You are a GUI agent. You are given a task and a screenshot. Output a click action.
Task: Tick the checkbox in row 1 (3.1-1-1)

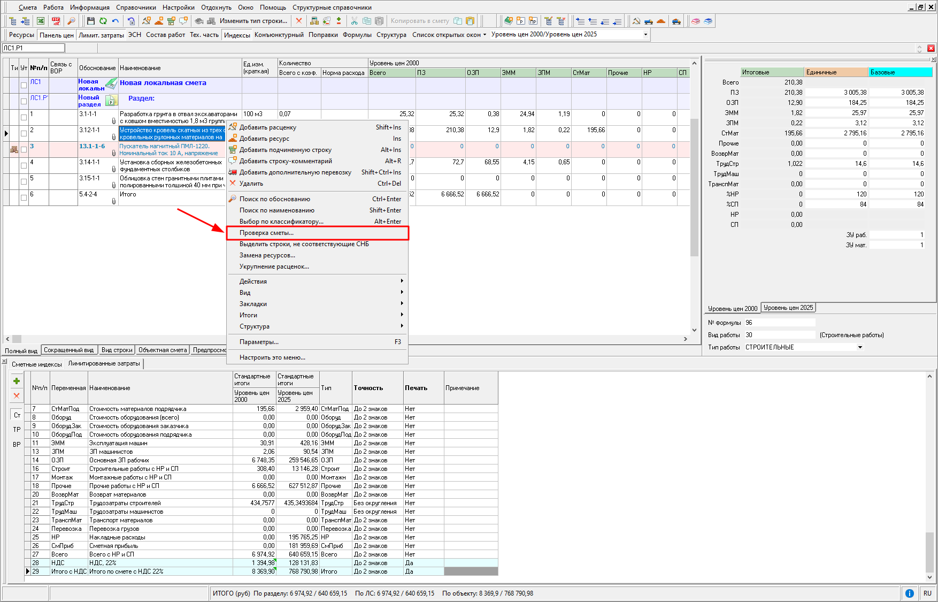pyautogui.click(x=24, y=117)
